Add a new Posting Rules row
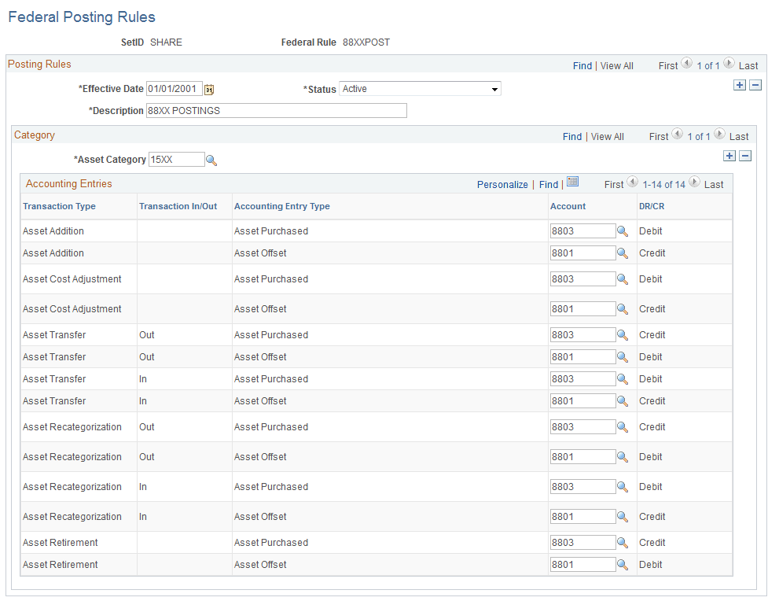The image size is (779, 601). pyautogui.click(x=739, y=85)
